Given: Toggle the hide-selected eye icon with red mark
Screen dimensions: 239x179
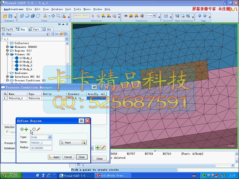Looking at the screenshot, I should click(131, 16).
